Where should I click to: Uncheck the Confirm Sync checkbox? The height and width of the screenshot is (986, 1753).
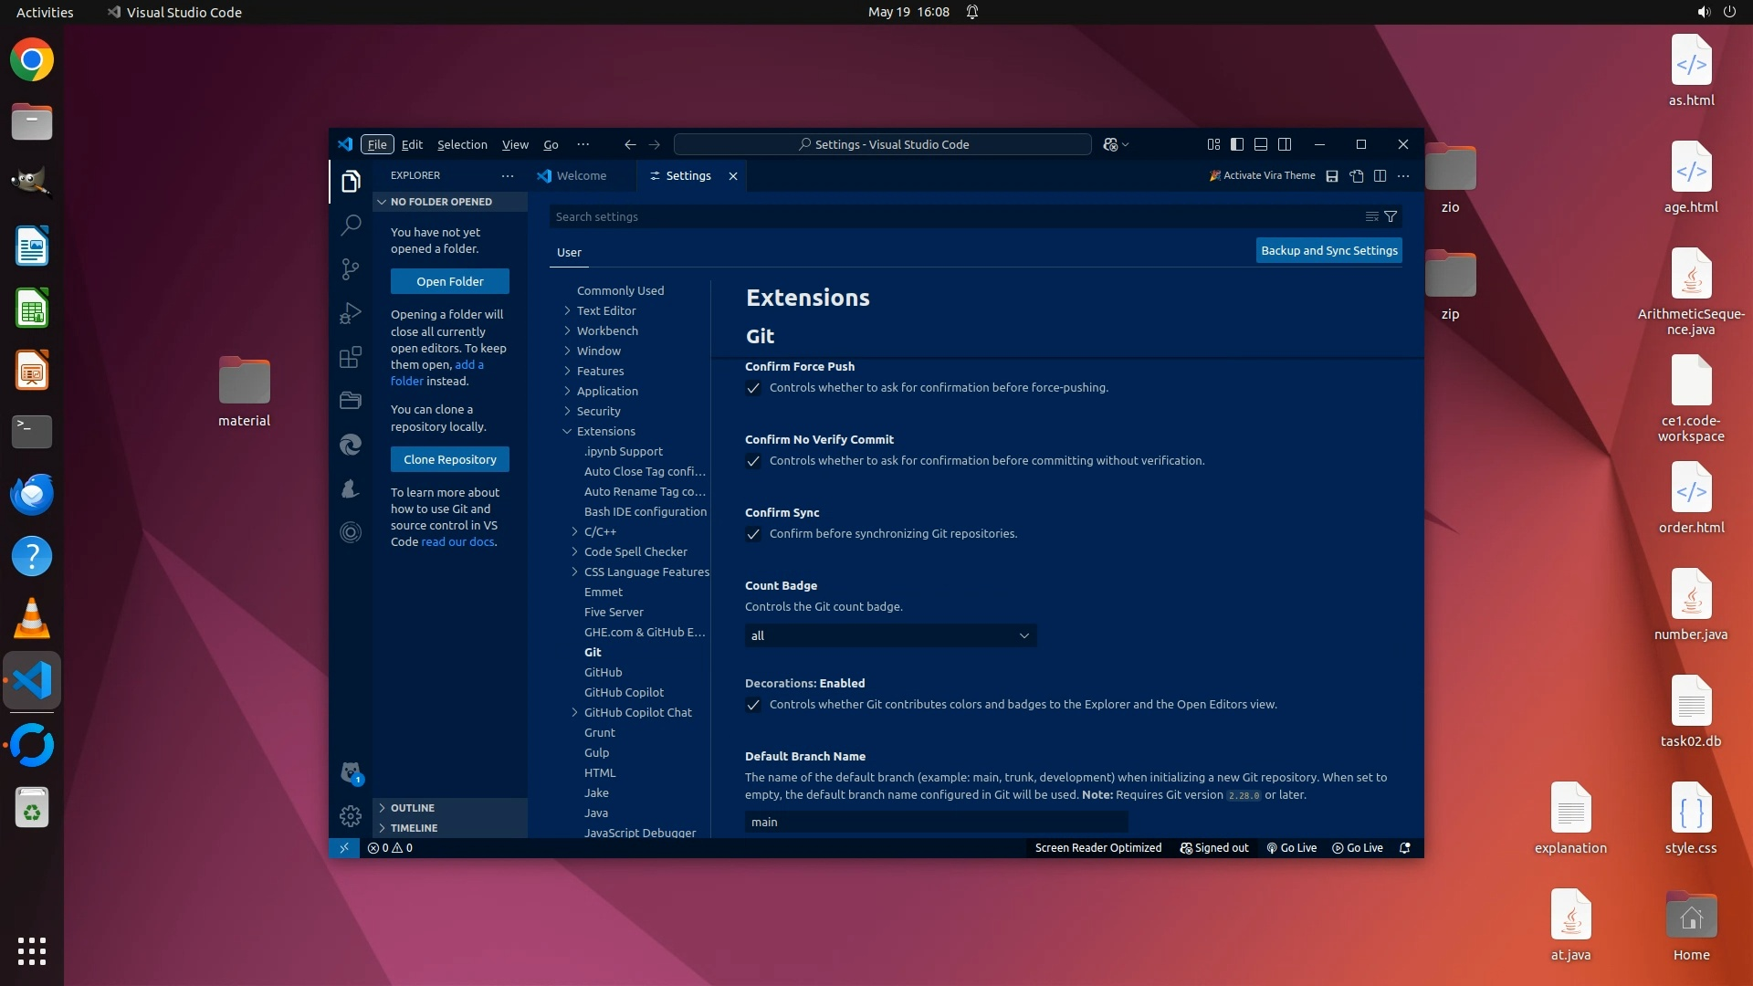[x=753, y=534]
